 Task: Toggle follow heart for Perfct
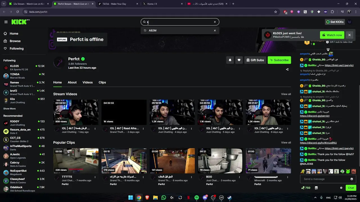[x=239, y=60]
